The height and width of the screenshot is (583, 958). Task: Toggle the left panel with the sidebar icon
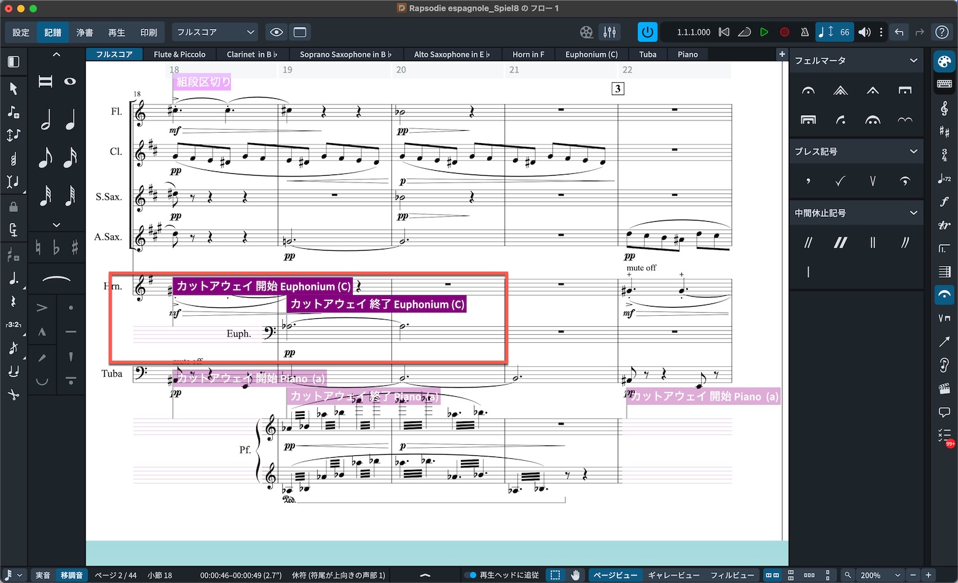click(x=14, y=61)
